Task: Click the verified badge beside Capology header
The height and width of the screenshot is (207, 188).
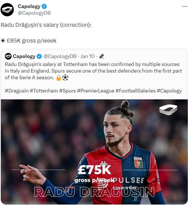Action: point(44,6)
